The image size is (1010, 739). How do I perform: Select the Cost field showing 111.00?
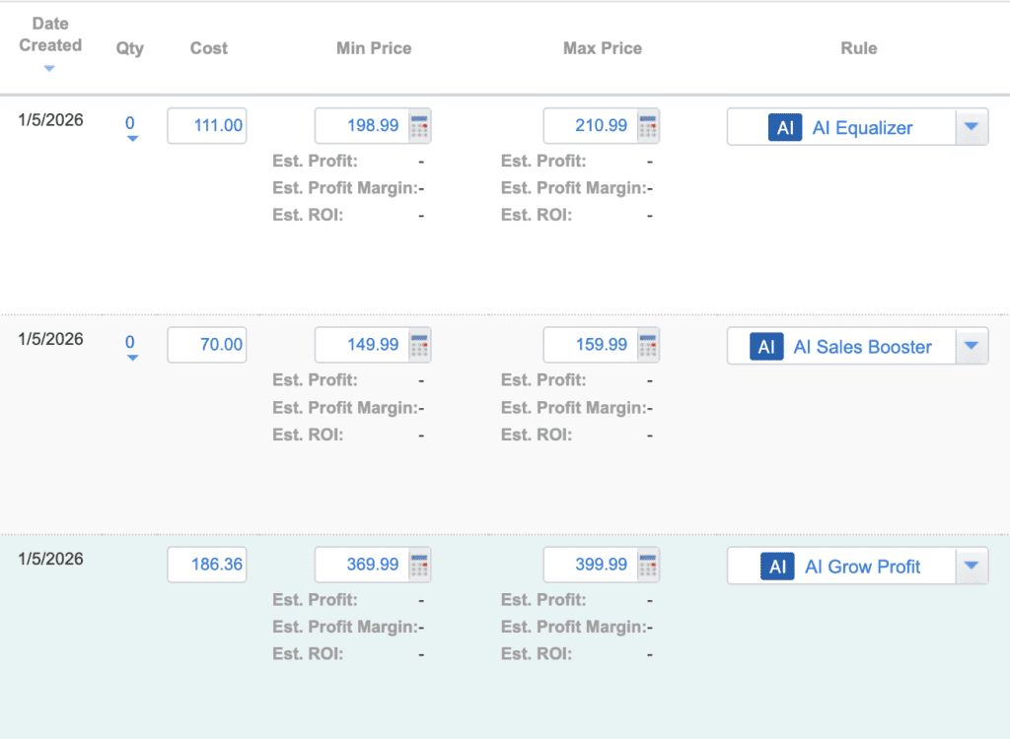click(207, 126)
